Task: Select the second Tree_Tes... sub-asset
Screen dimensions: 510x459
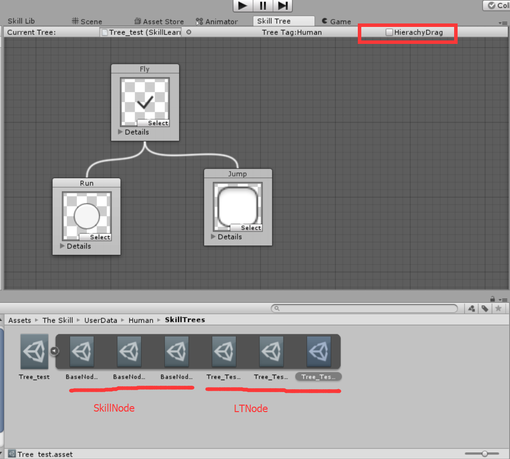Action: pyautogui.click(x=271, y=351)
